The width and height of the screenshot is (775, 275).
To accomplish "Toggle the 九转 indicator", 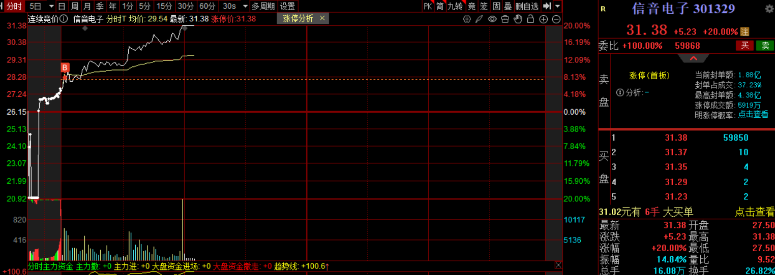I will pyautogui.click(x=455, y=6).
